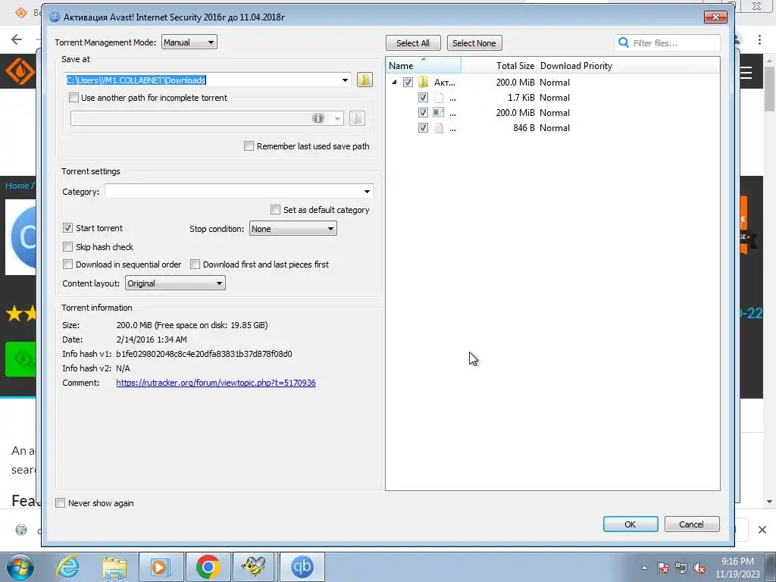
Task: Click Home breadcrumb link in the browser page
Action: click(17, 186)
